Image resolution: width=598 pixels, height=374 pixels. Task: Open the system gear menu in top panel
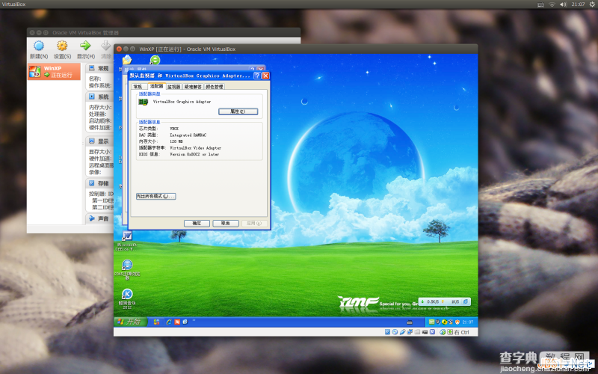pos(592,4)
